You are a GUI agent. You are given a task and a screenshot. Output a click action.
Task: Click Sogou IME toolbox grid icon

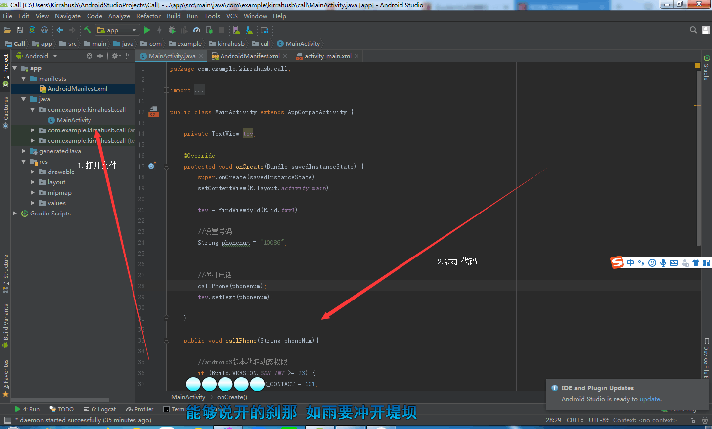[707, 263]
